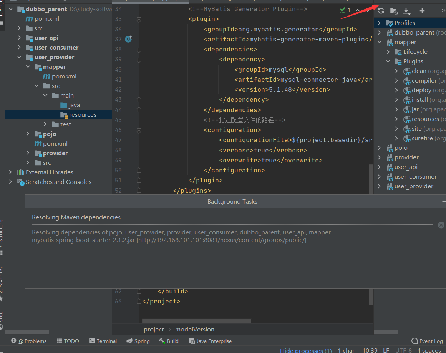Image resolution: width=446 pixels, height=353 pixels.
Task: Click the Maven dependencies progress bar
Action: click(x=232, y=225)
